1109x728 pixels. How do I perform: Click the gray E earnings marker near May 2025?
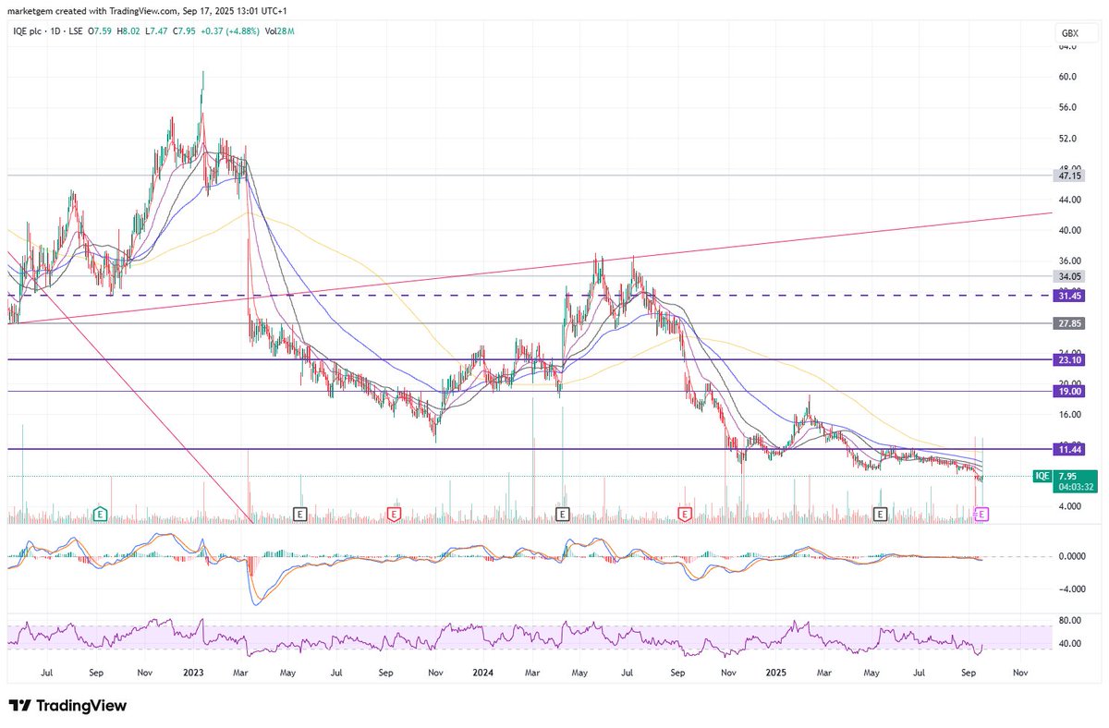[x=881, y=514]
